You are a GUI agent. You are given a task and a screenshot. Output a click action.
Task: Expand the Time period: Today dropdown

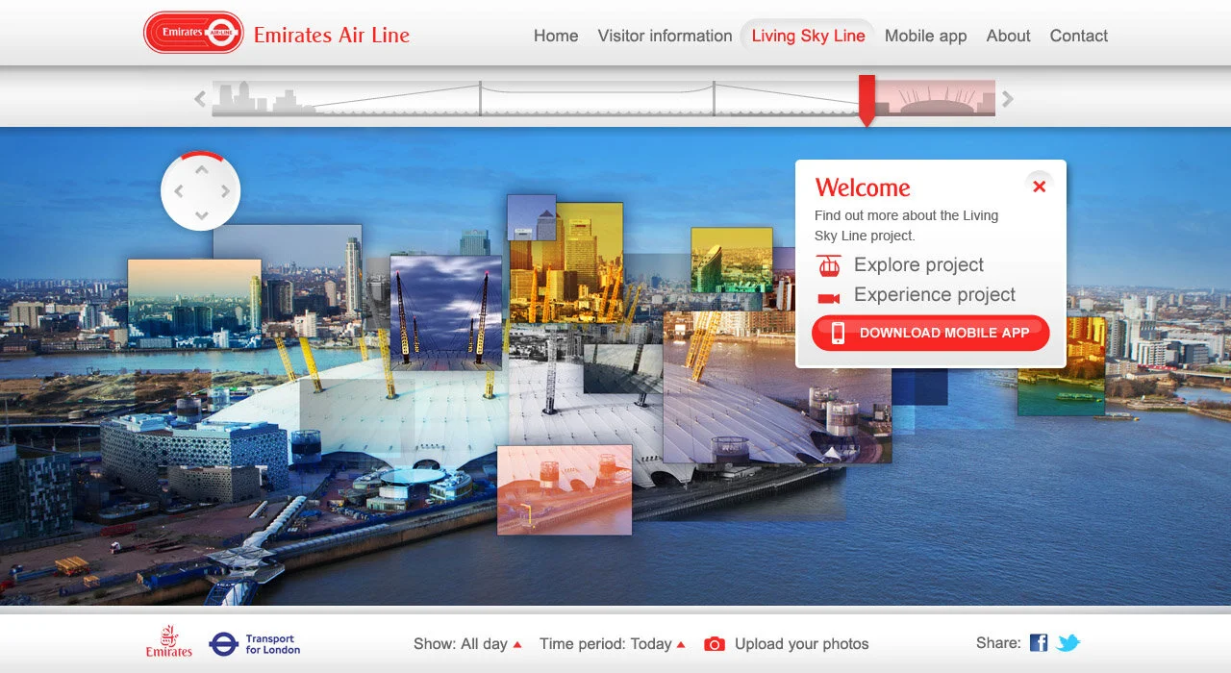coord(613,644)
